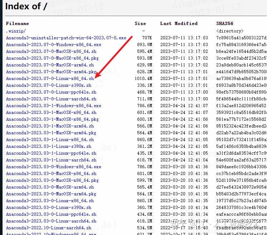Choose Anaconda3-2023.07-0-Linux-ppc64le.sh installer
The height and width of the screenshot is (235, 267).
pyautogui.click(x=51, y=92)
